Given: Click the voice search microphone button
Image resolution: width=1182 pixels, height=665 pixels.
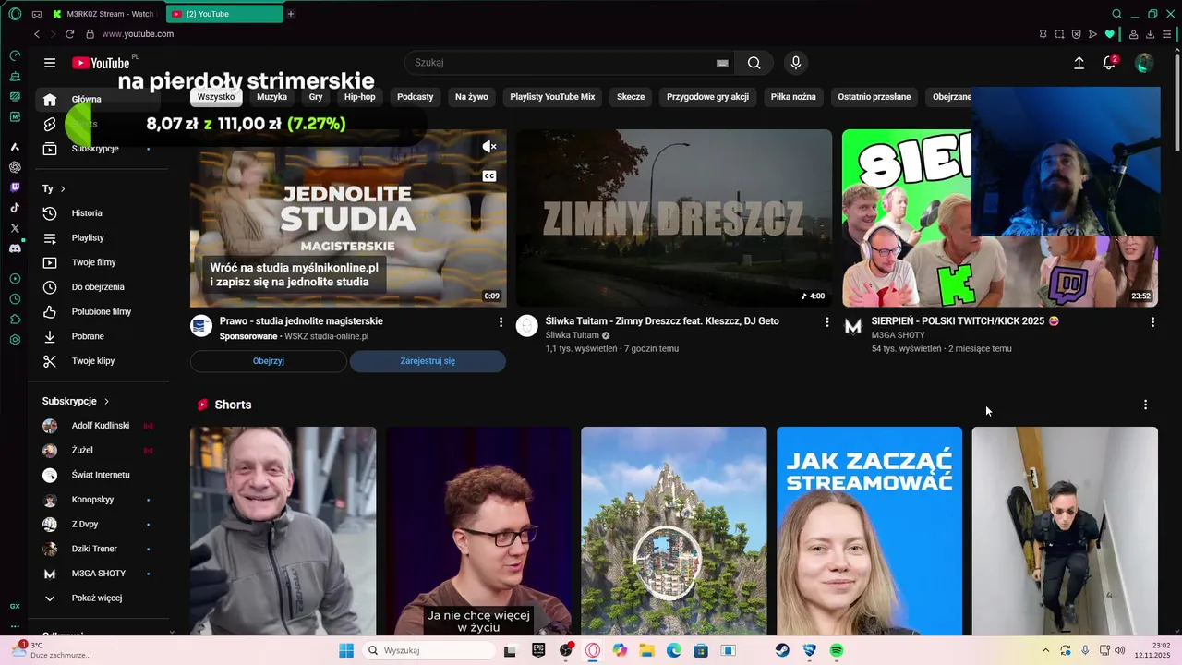Looking at the screenshot, I should click(796, 63).
